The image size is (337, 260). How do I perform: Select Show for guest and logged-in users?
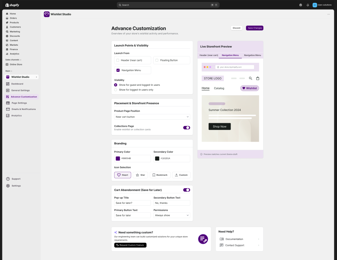click(116, 85)
